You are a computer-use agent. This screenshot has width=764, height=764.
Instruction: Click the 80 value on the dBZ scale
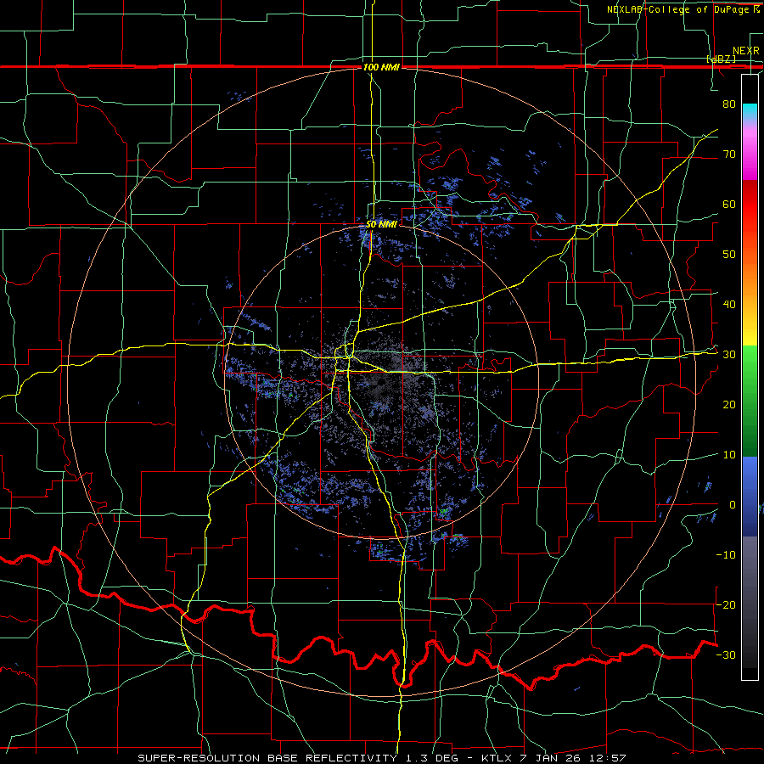click(729, 104)
